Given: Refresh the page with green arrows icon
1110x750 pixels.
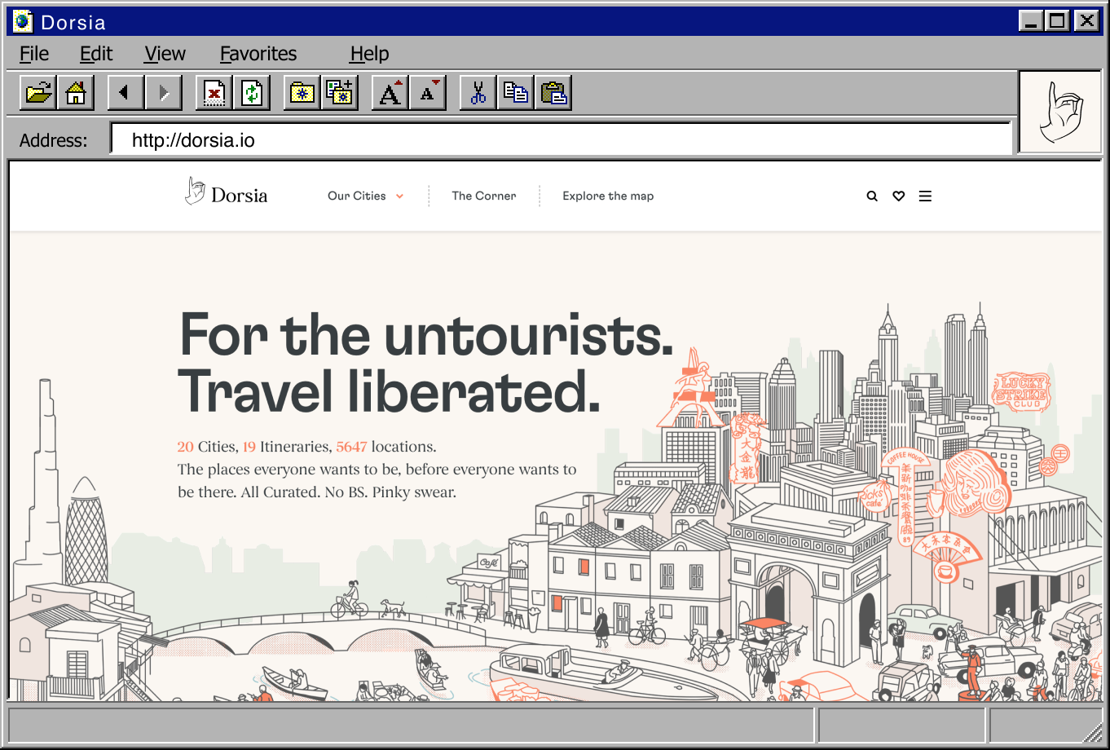Looking at the screenshot, I should (252, 93).
